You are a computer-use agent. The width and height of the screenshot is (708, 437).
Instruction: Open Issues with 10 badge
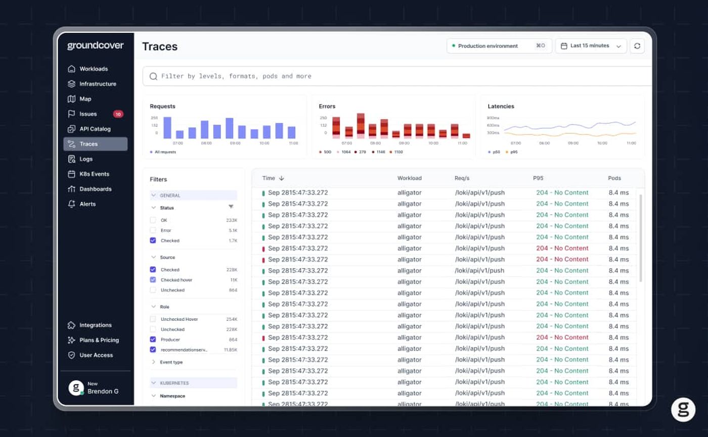[96, 114]
